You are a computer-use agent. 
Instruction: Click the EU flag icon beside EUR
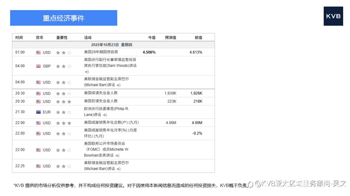pos(39,112)
